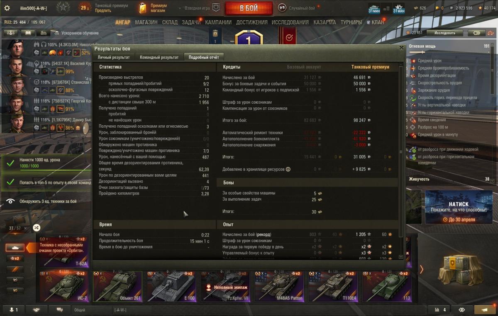Open the ИССЛЕДОВАНИЯ menu
The image size is (498, 316).
pyautogui.click(x=290, y=22)
